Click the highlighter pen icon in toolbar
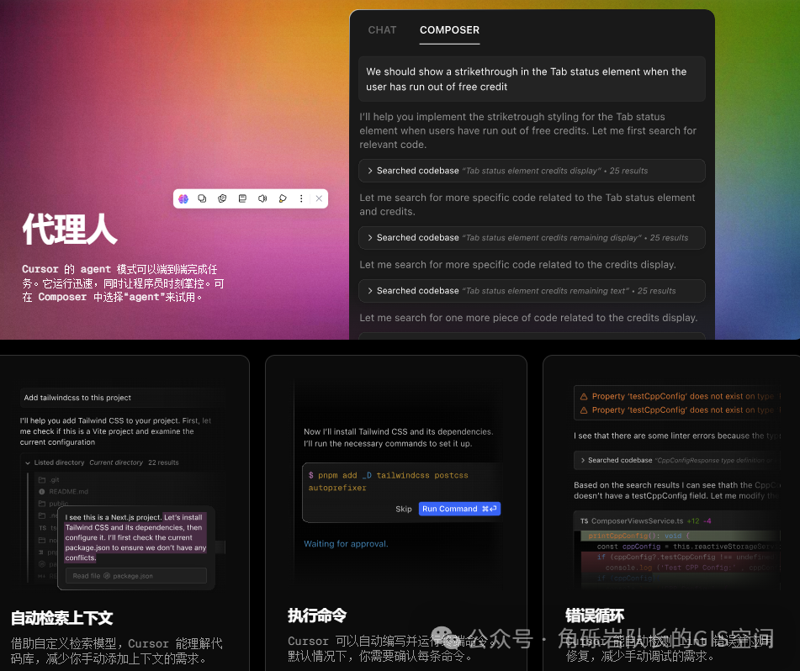Screen dimensions: 800x671 [x=283, y=198]
